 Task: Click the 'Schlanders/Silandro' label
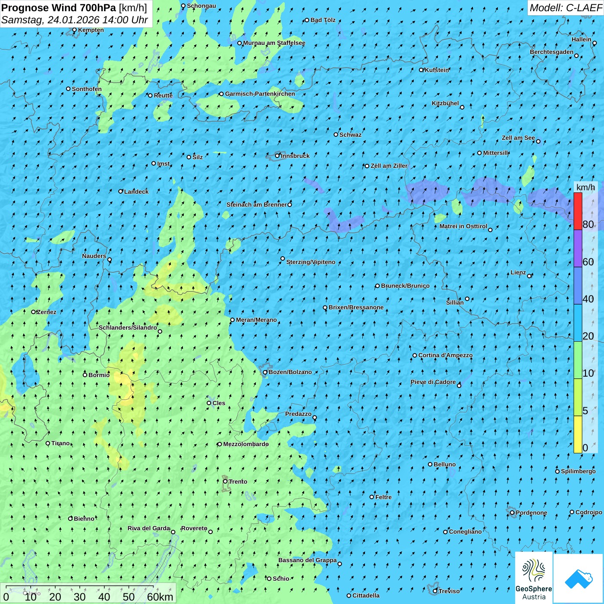pyautogui.click(x=128, y=327)
